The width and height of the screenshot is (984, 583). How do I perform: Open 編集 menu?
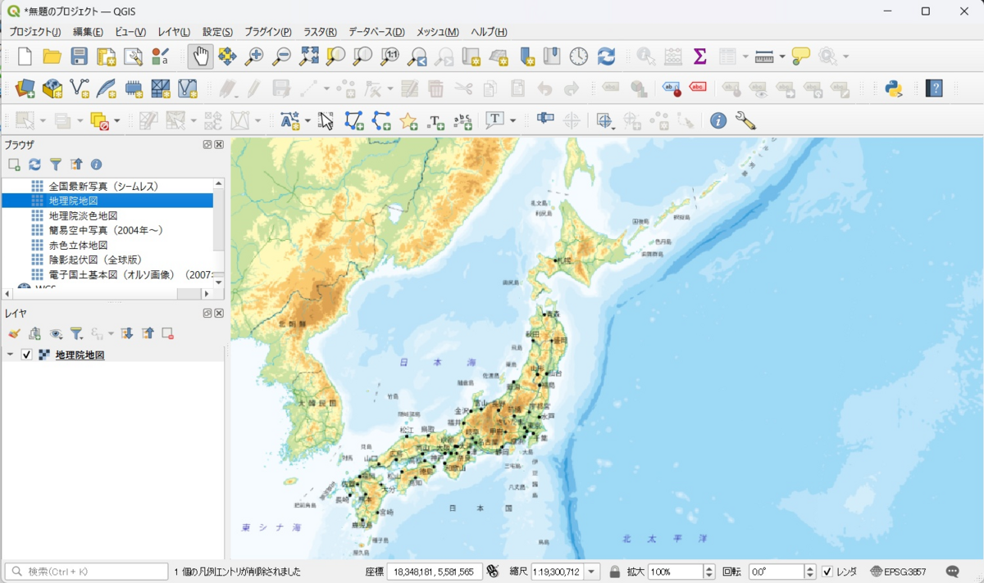(88, 32)
